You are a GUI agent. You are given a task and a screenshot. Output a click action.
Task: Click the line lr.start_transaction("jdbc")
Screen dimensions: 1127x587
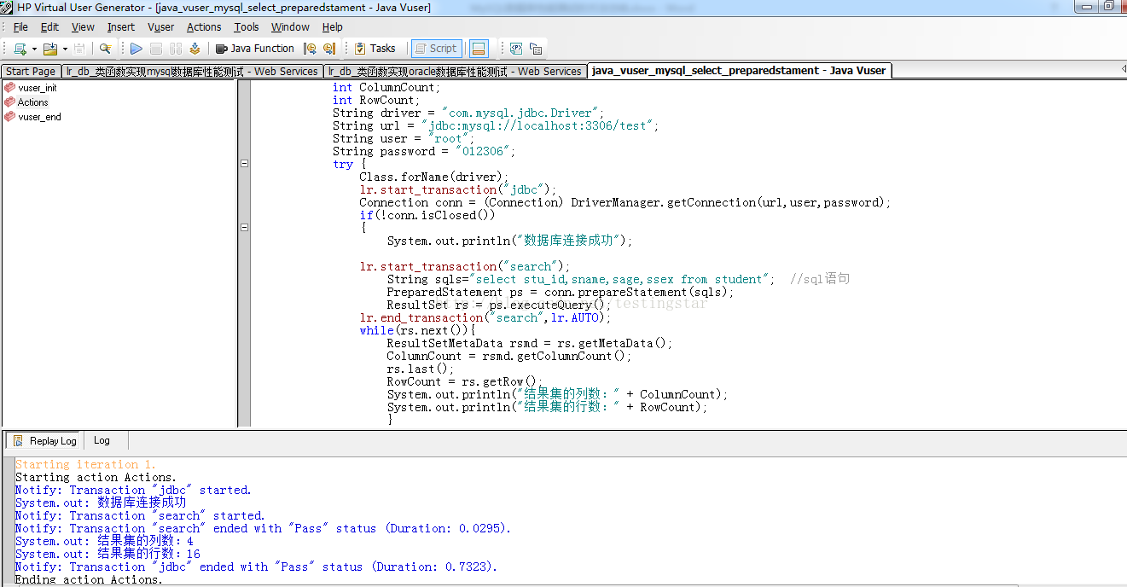tap(458, 189)
